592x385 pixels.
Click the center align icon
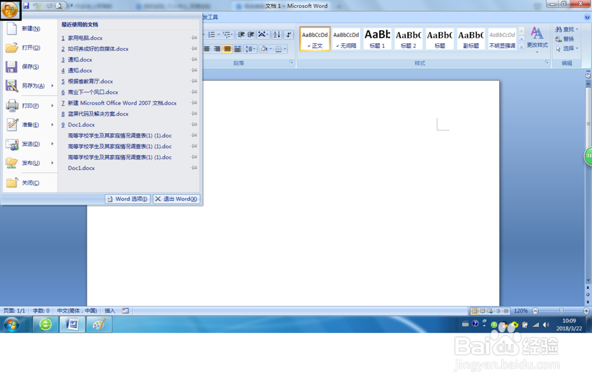pos(207,49)
